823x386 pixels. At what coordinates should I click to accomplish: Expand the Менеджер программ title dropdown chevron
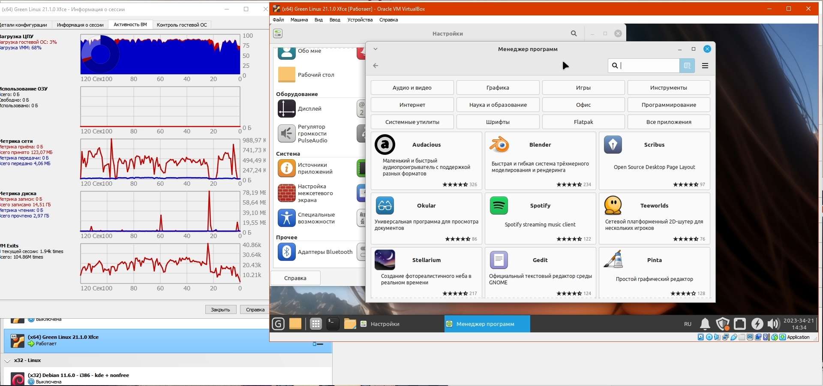point(375,49)
